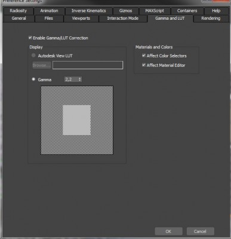
Task: Uncheck Affect Color Selectors option
Action: [x=144, y=56]
